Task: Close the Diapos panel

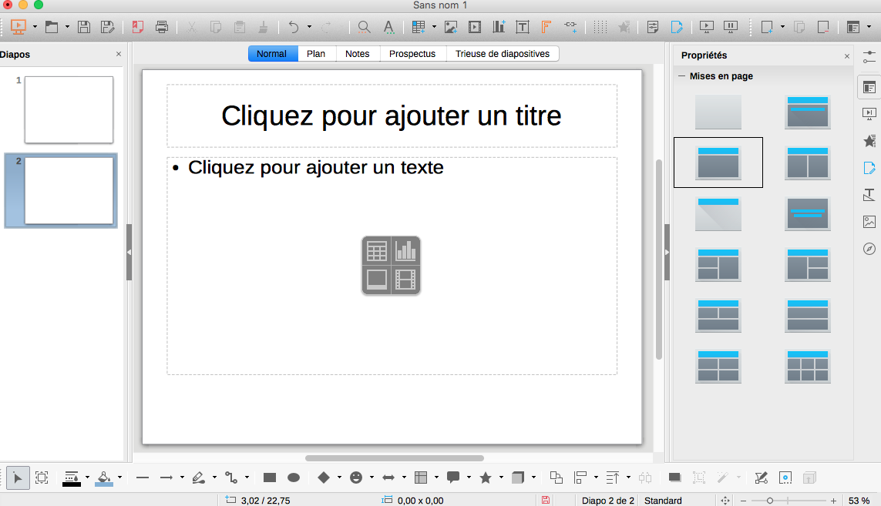Action: [x=119, y=54]
